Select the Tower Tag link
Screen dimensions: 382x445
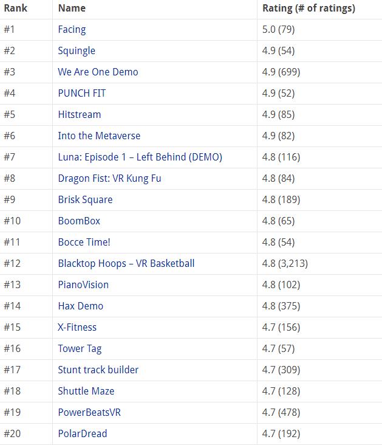pyautogui.click(x=80, y=348)
